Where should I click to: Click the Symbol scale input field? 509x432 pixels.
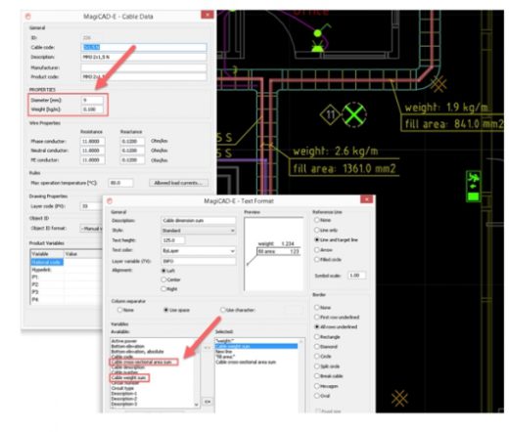pyautogui.click(x=356, y=276)
